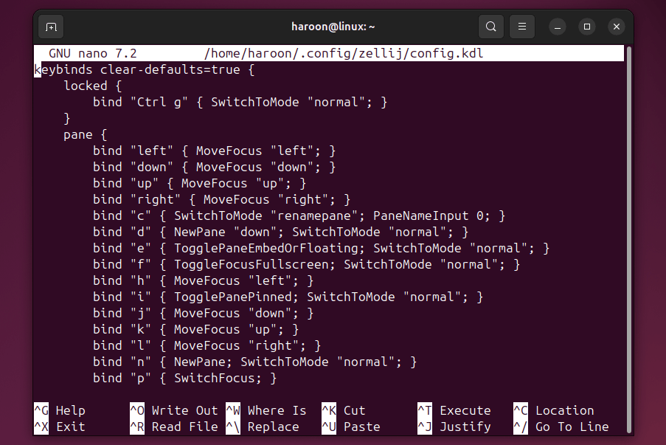Open a new terminal tab

point(51,27)
